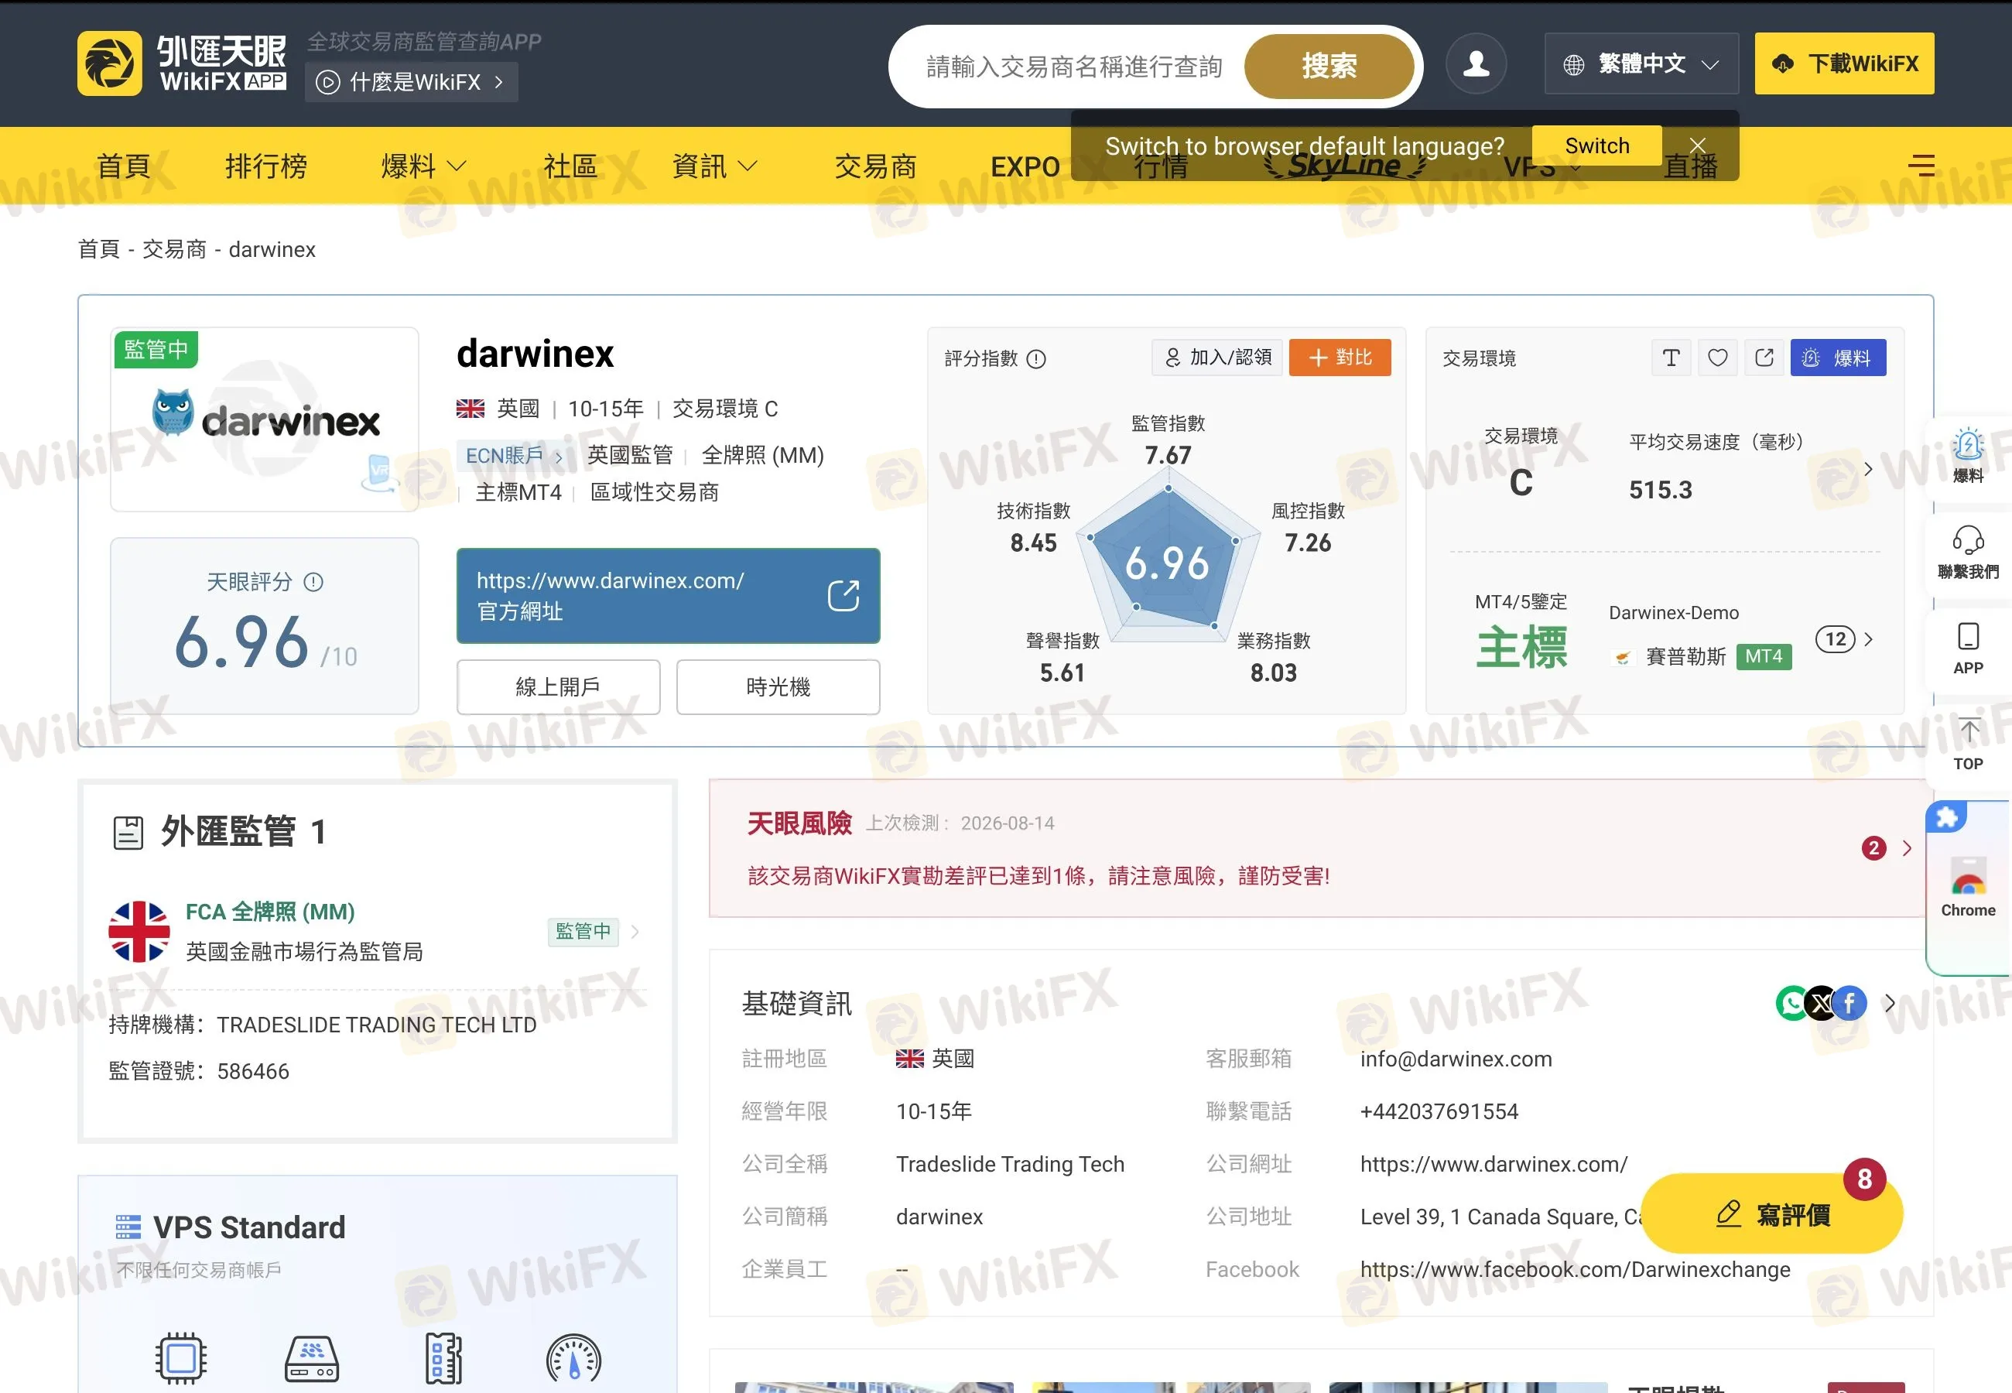The image size is (2012, 1393).
Task: Open 什麼是WikiFX intro link
Action: [x=412, y=82]
